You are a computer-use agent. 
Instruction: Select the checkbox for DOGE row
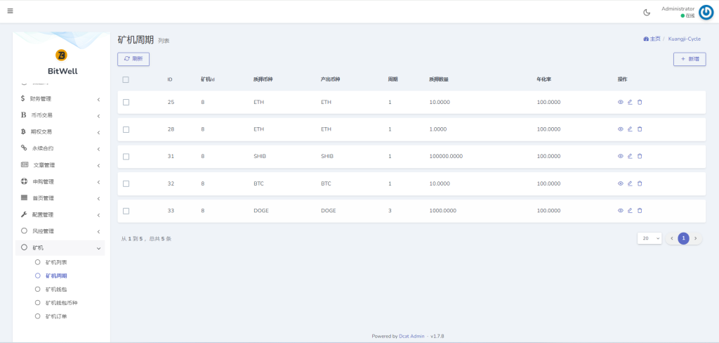(x=126, y=210)
